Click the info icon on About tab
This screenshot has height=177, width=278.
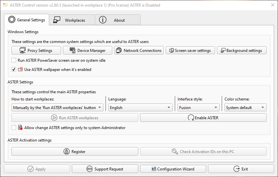pos(103,20)
